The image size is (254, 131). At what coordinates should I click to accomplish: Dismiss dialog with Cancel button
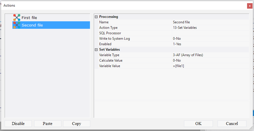232,124
